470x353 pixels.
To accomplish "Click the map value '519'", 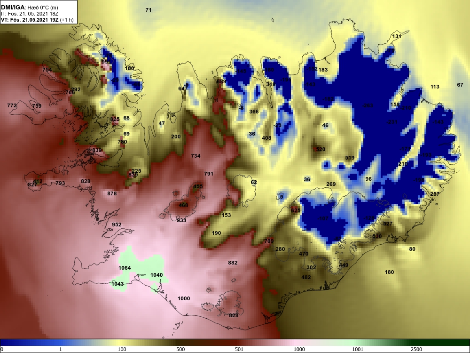I will [350, 158].
